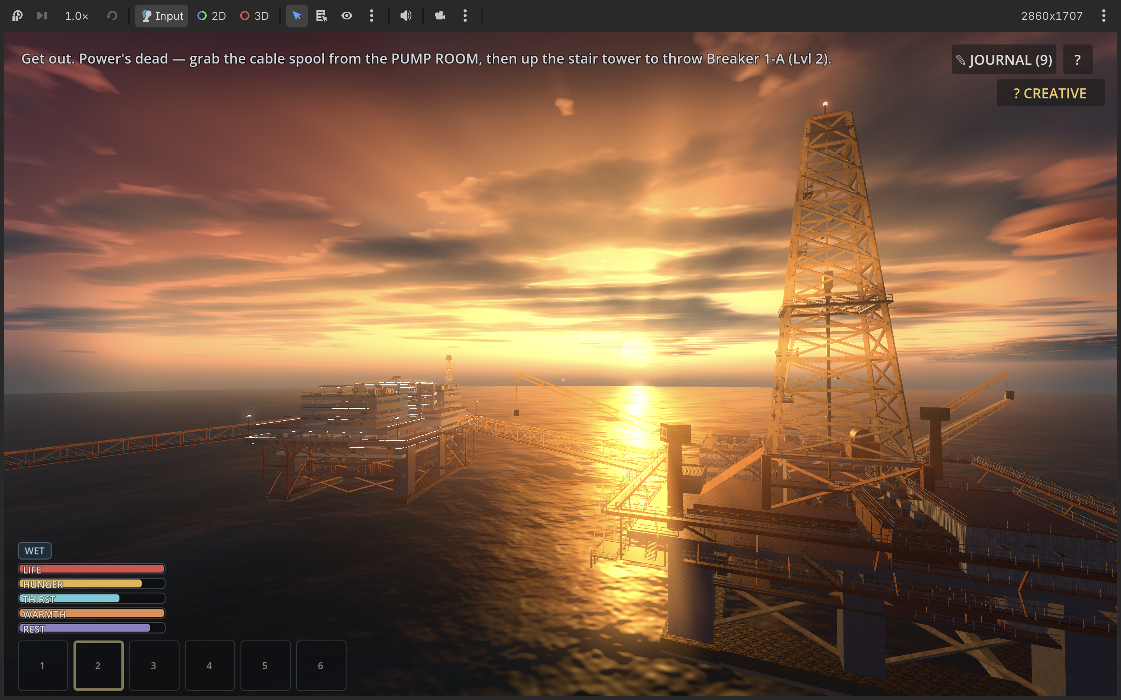Activate the select mode arrow tool
1121x700 pixels.
coord(297,16)
